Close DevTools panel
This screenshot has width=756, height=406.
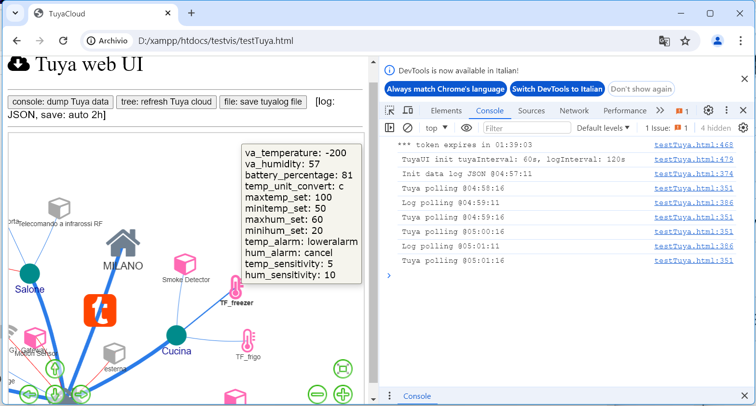point(743,110)
